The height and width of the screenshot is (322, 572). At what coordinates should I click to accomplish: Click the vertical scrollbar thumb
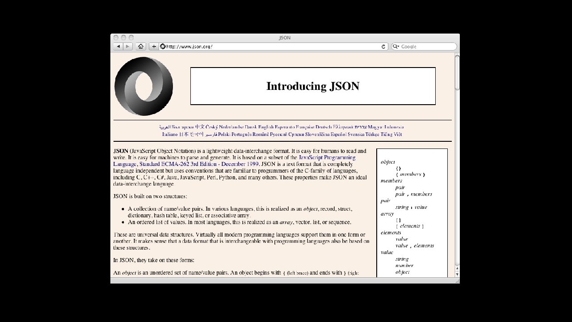[457, 72]
